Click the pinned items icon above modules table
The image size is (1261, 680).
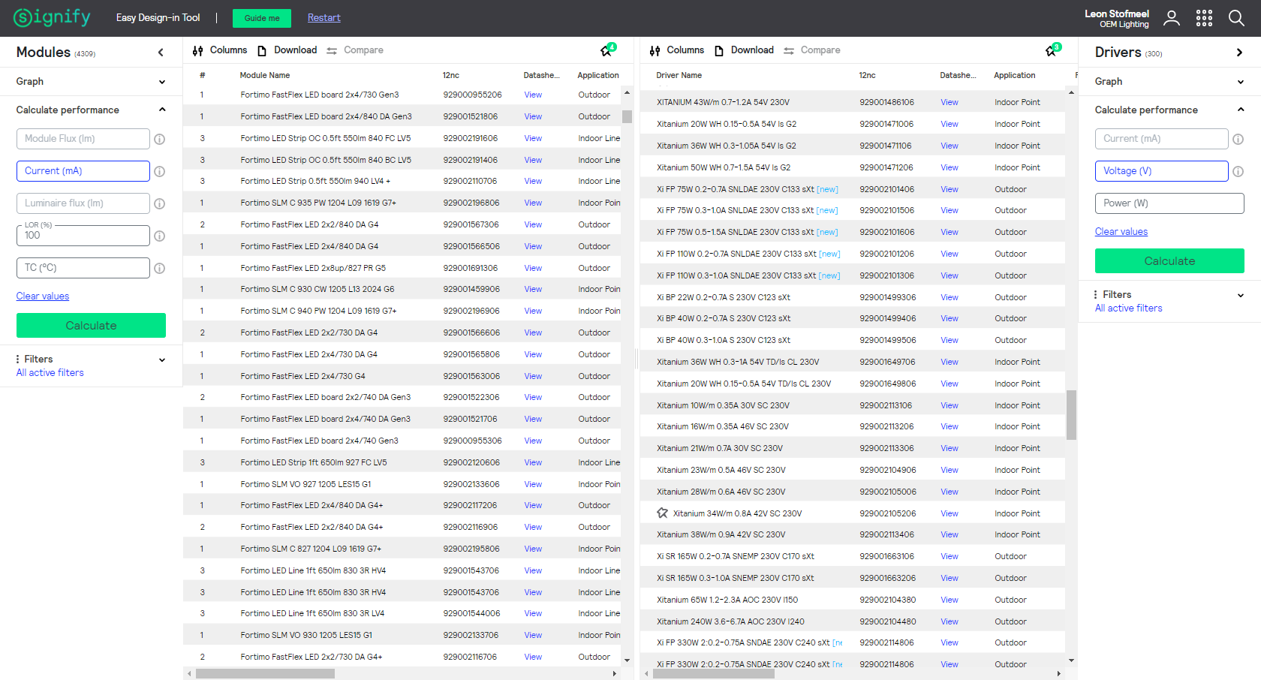(x=606, y=50)
